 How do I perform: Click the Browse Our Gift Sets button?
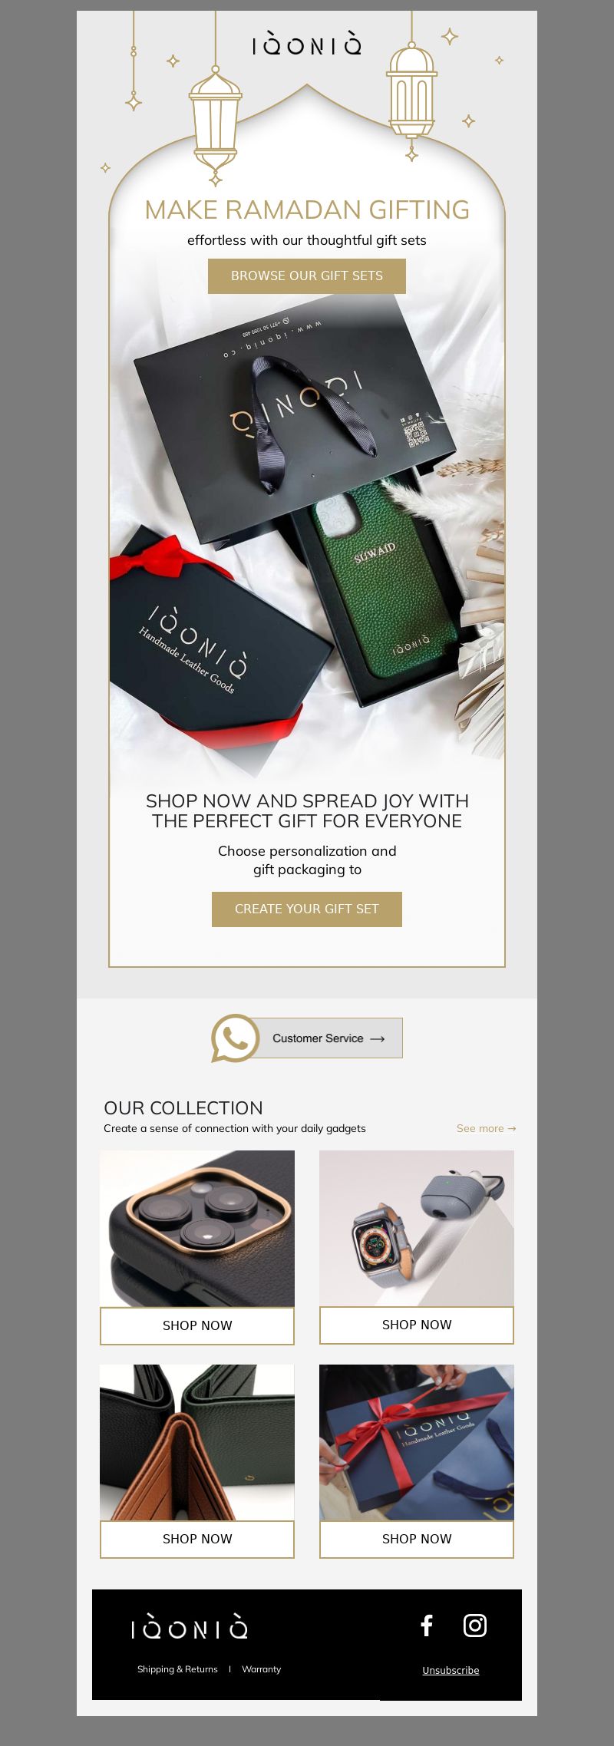(307, 276)
